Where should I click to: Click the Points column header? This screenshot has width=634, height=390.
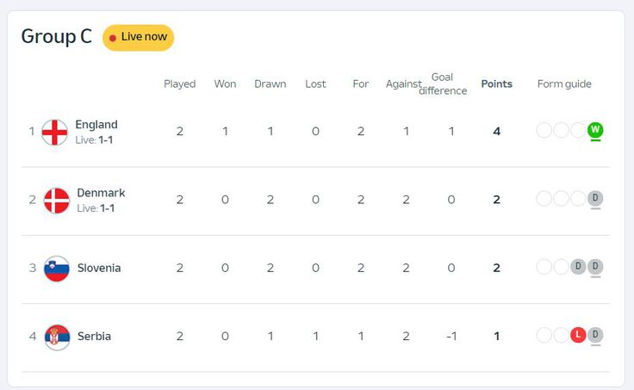click(496, 84)
